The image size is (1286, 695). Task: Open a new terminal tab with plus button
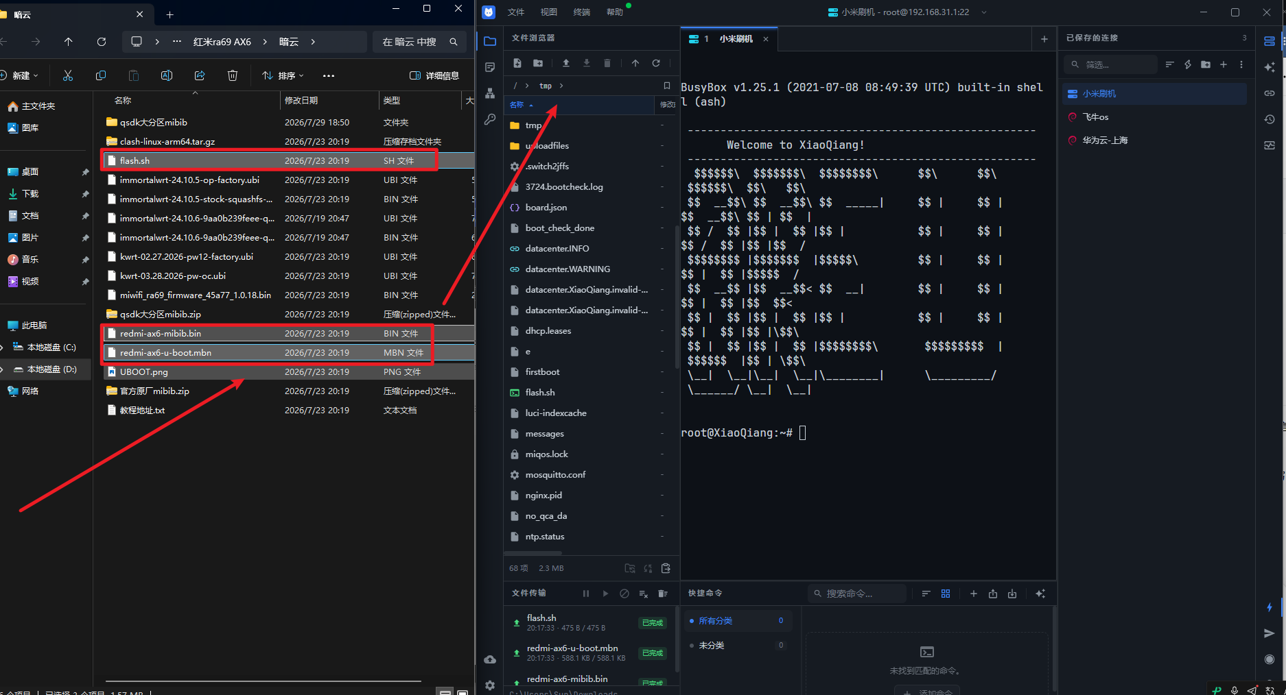click(x=1044, y=39)
